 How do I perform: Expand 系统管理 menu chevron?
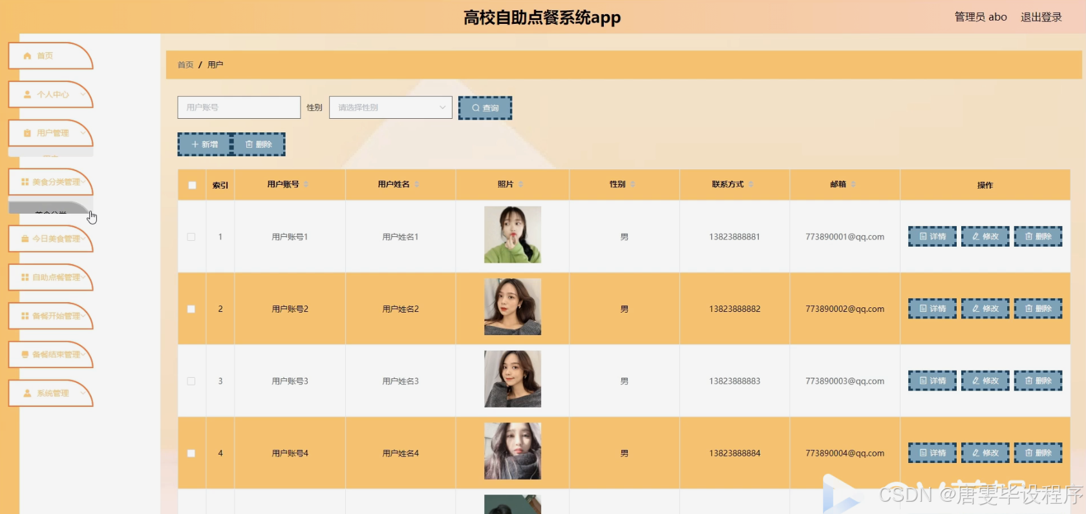click(83, 393)
